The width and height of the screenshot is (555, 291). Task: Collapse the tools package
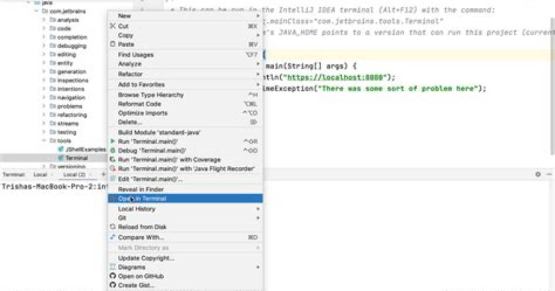[x=44, y=141]
